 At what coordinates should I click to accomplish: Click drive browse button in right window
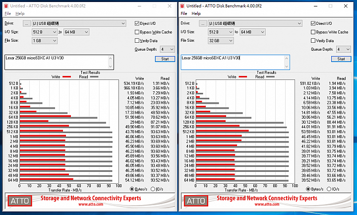(x=203, y=23)
